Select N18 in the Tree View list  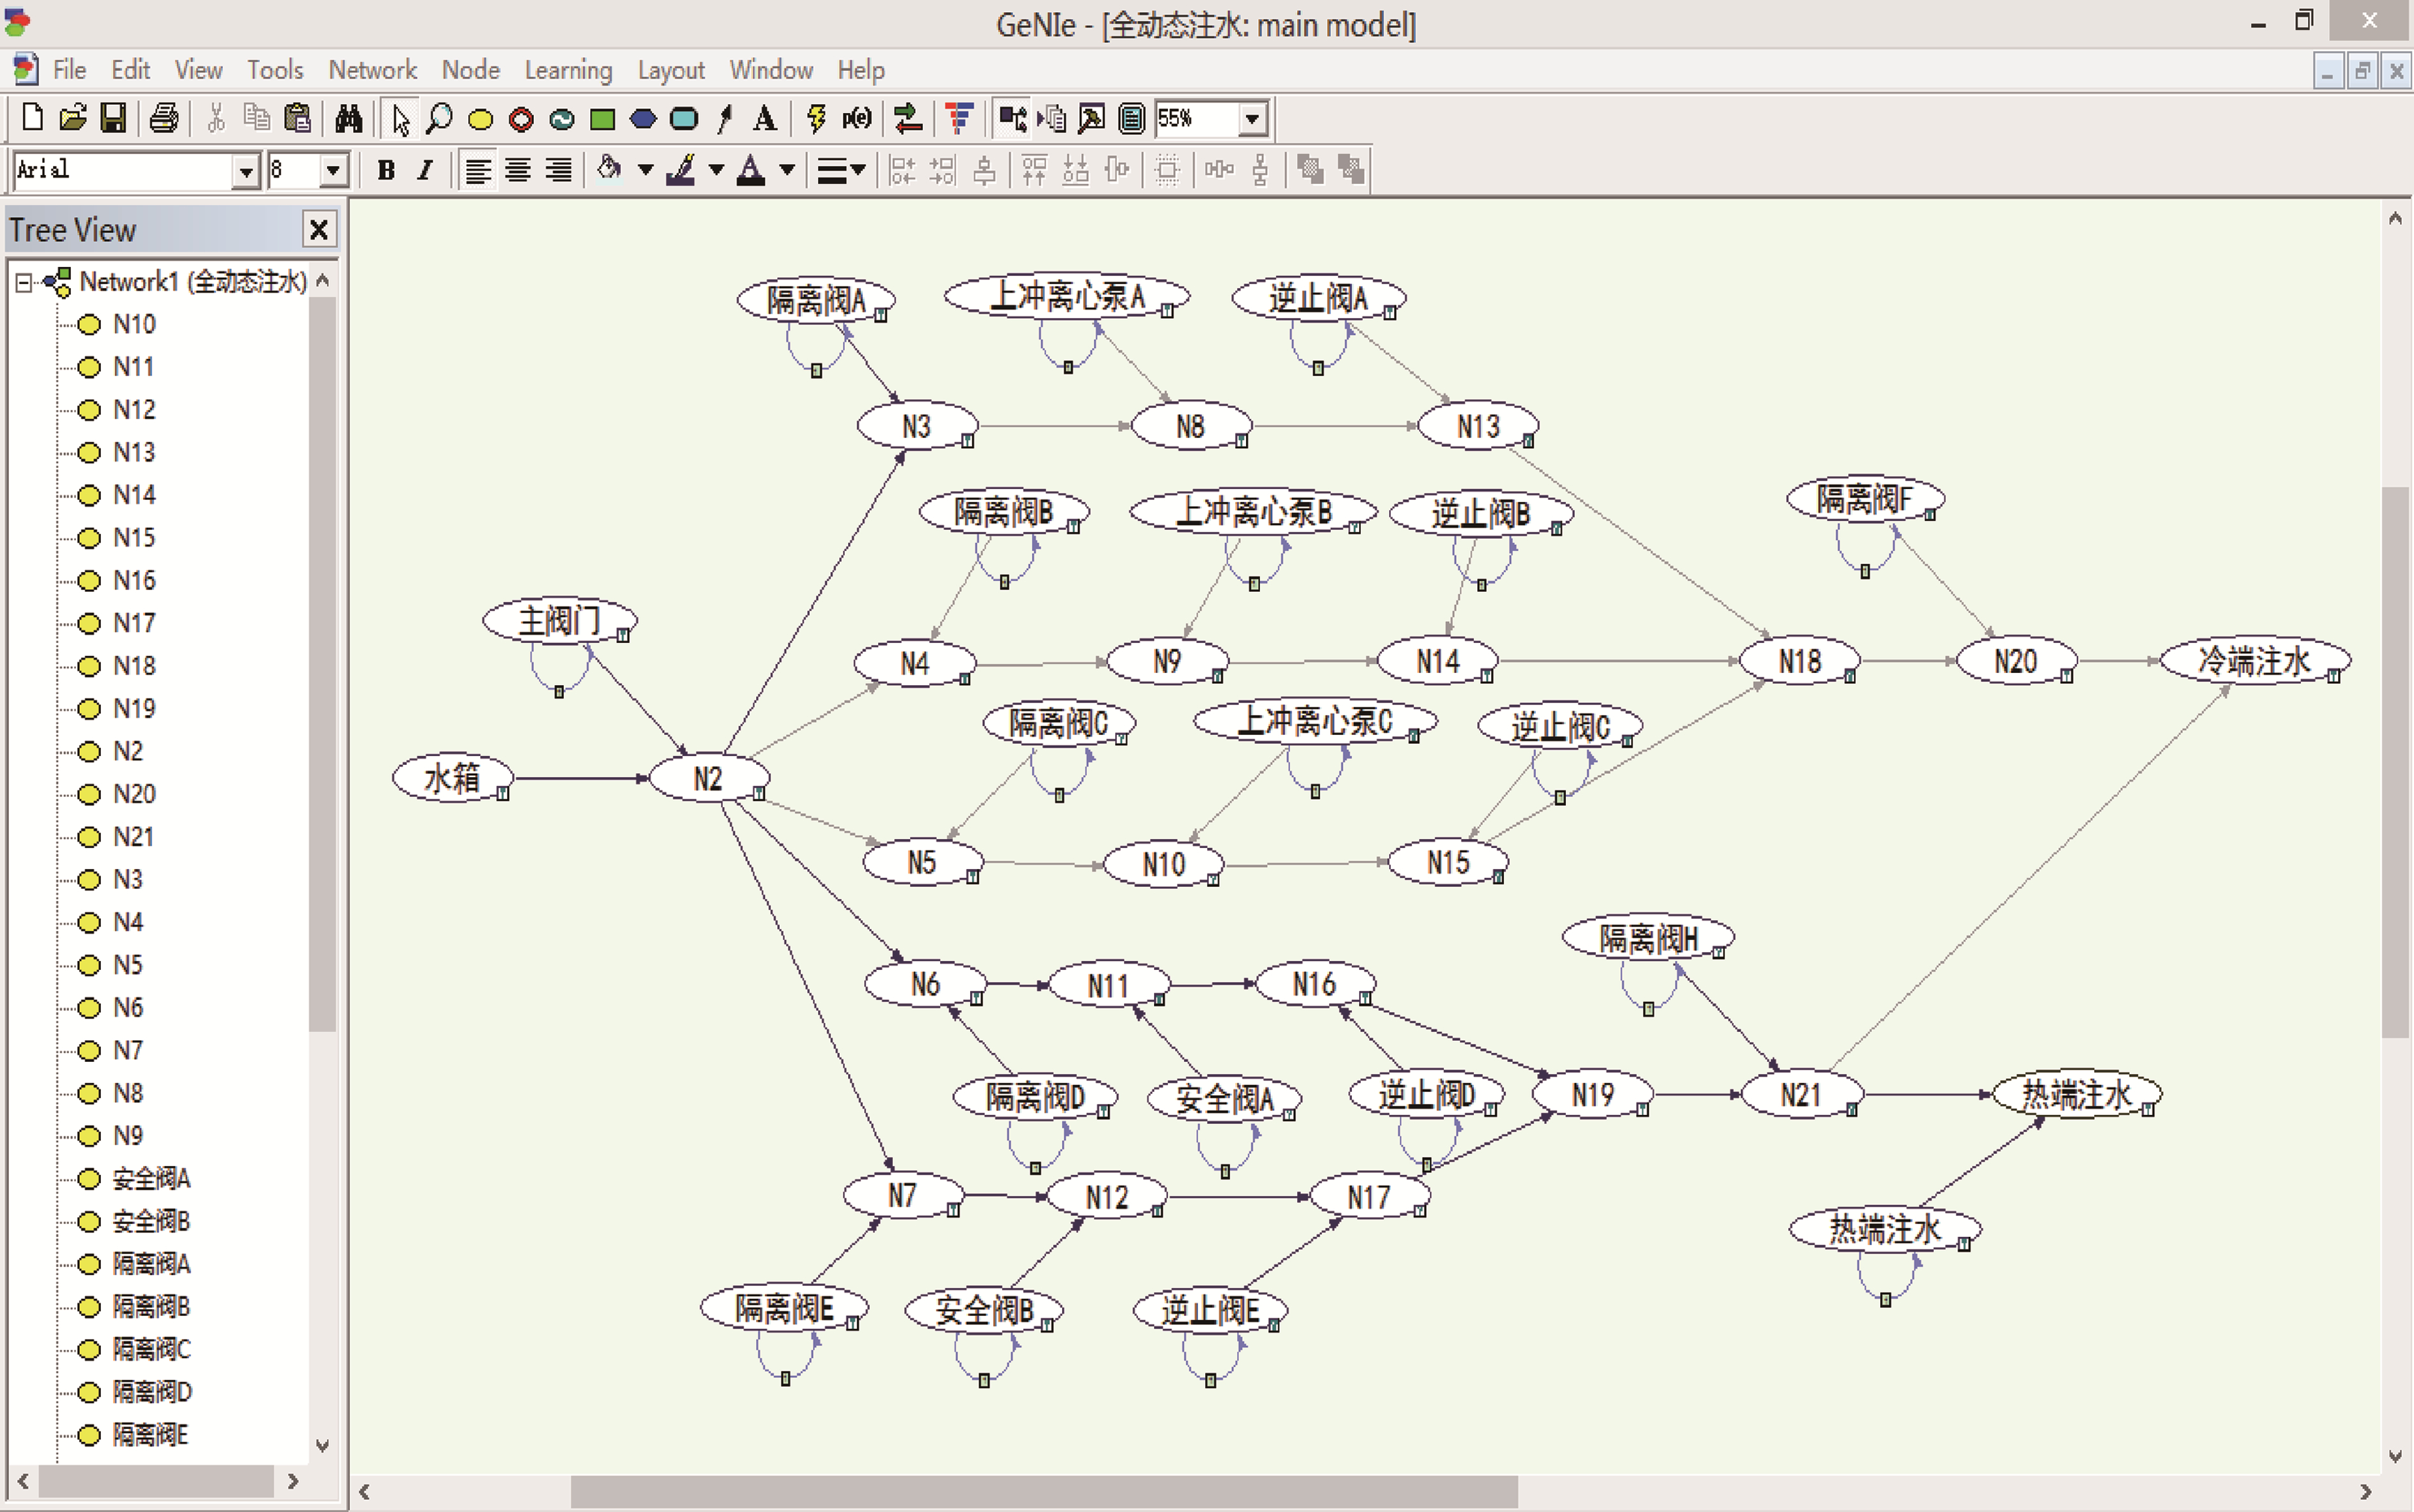tap(134, 666)
